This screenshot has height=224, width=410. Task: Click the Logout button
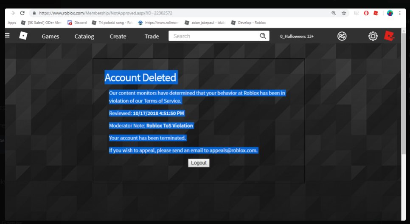(199, 163)
